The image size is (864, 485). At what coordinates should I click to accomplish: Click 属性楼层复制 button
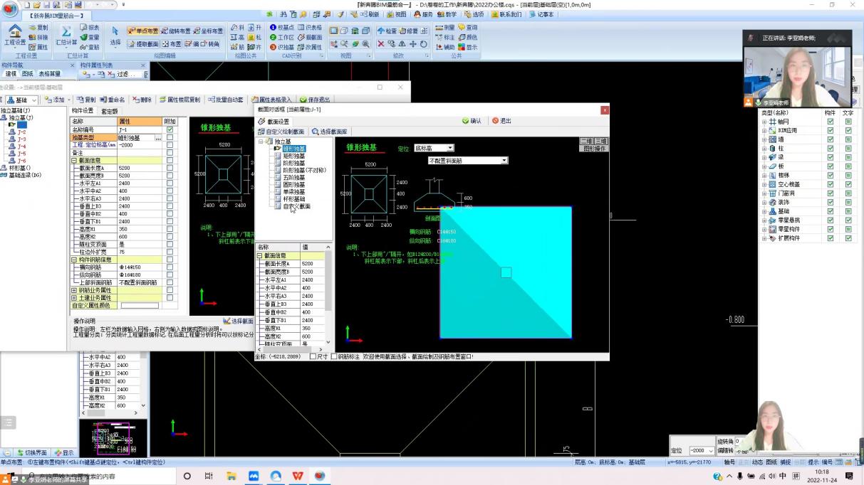(x=179, y=100)
